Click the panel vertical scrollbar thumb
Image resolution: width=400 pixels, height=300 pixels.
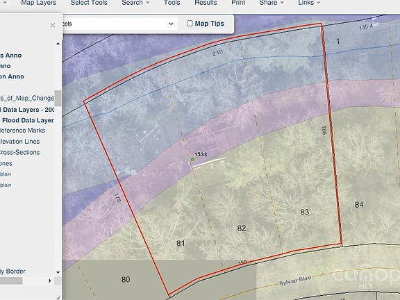pyautogui.click(x=58, y=98)
